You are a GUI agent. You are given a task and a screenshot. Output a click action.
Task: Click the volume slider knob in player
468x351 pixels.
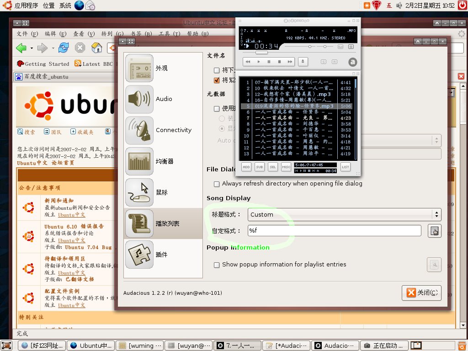point(310,47)
